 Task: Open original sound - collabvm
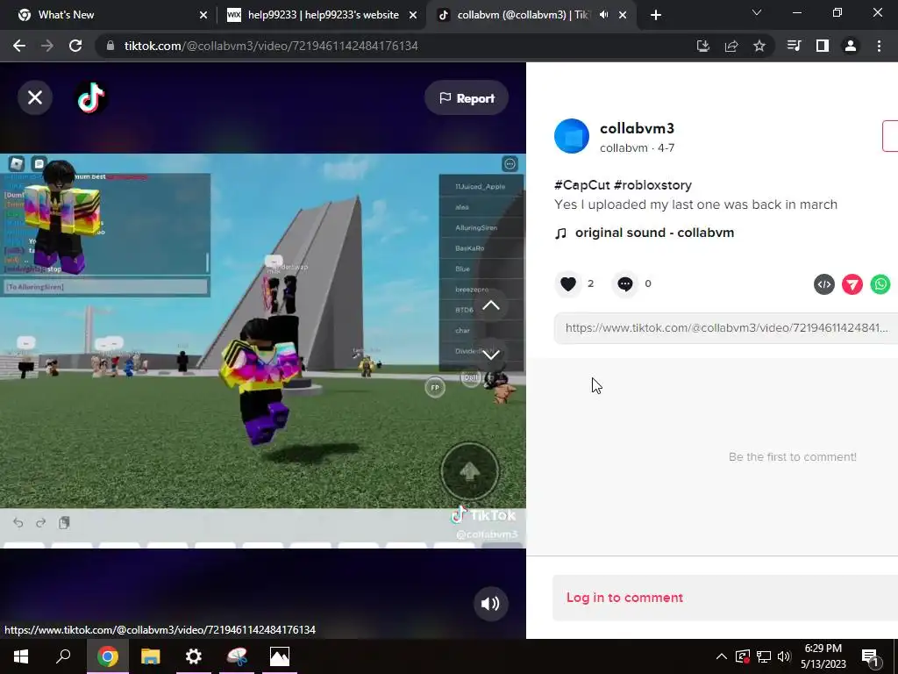[654, 233]
